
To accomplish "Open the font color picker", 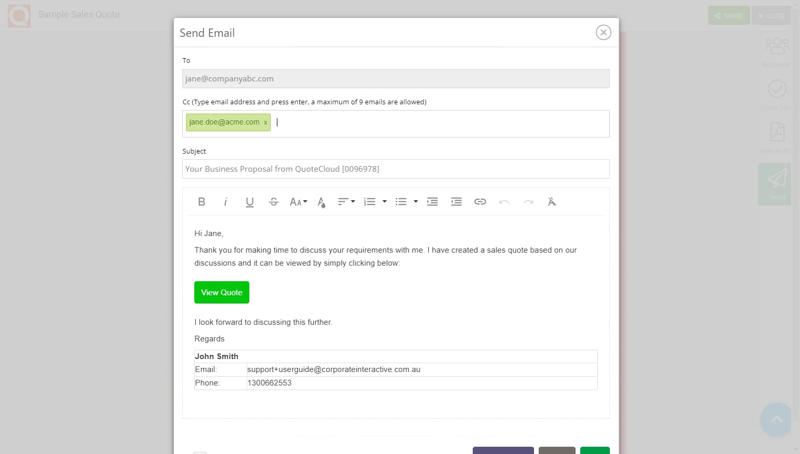I will (x=322, y=202).
